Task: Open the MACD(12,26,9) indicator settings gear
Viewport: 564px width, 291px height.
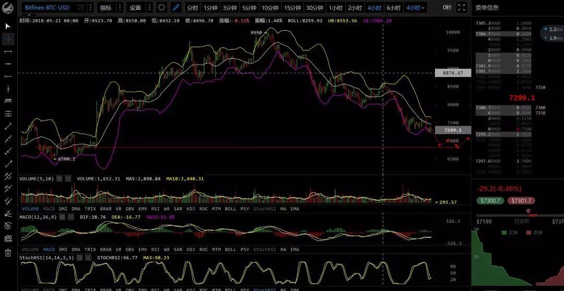Action: pos(62,217)
